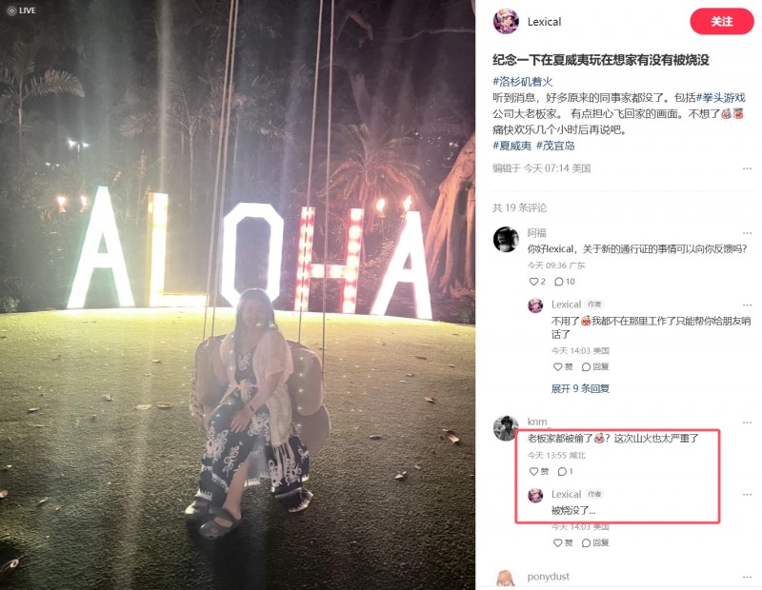Image resolution: width=762 pixels, height=590 pixels.
Task: Open more options on 阿福's comment
Action: (x=747, y=233)
